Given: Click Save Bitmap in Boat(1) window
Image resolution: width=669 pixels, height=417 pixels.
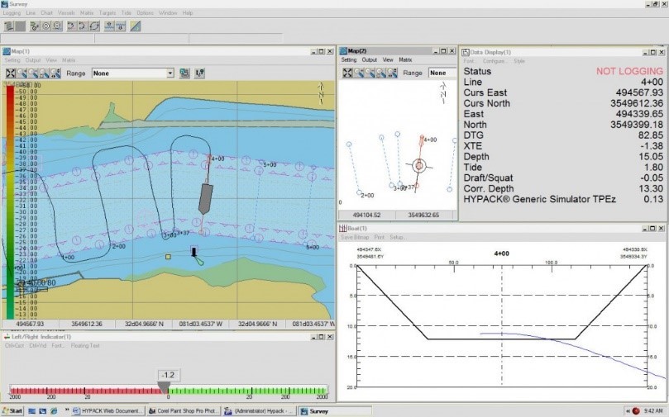Looking at the screenshot, I should (355, 237).
